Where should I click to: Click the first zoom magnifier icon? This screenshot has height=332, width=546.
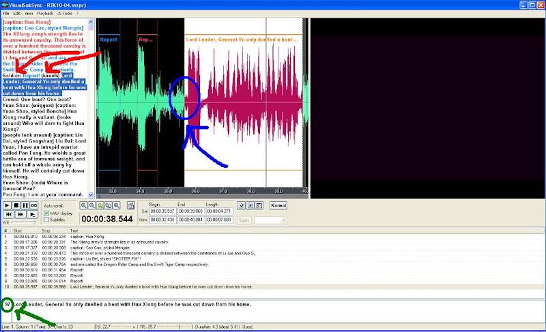click(x=84, y=205)
